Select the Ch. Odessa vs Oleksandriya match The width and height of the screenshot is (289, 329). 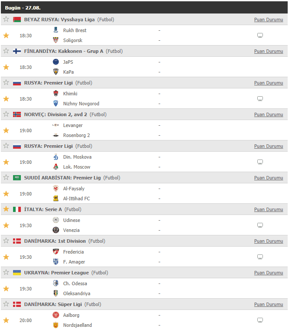point(144,288)
